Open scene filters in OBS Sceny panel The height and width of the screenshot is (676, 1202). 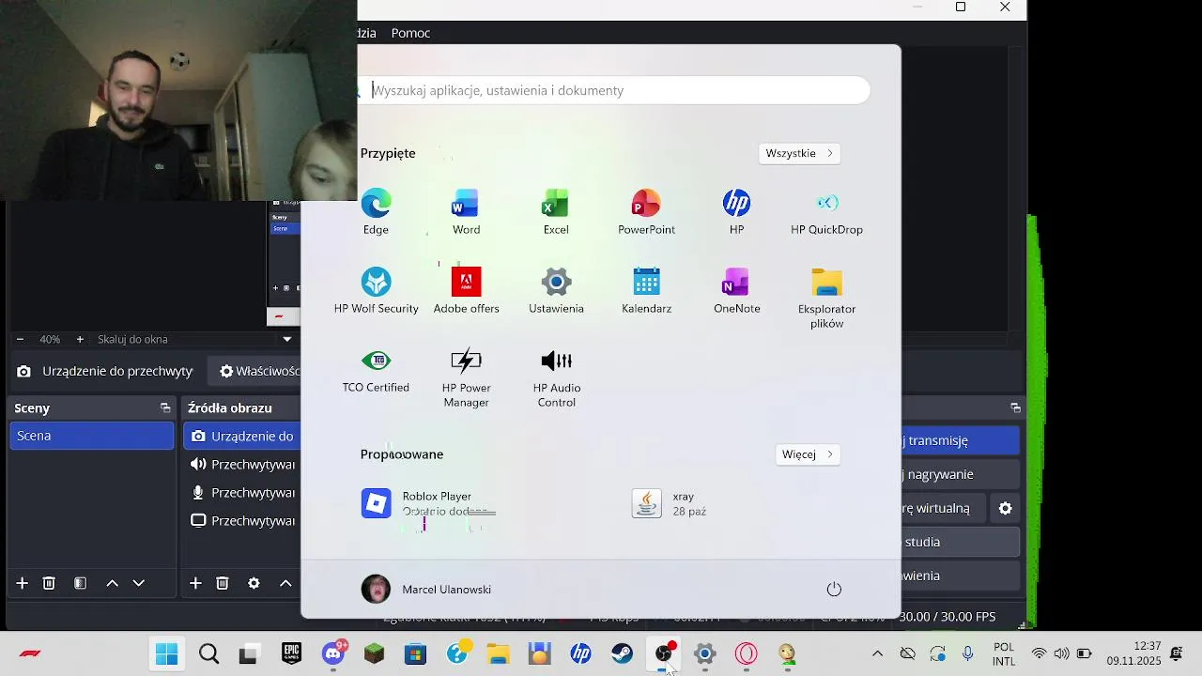(x=80, y=583)
